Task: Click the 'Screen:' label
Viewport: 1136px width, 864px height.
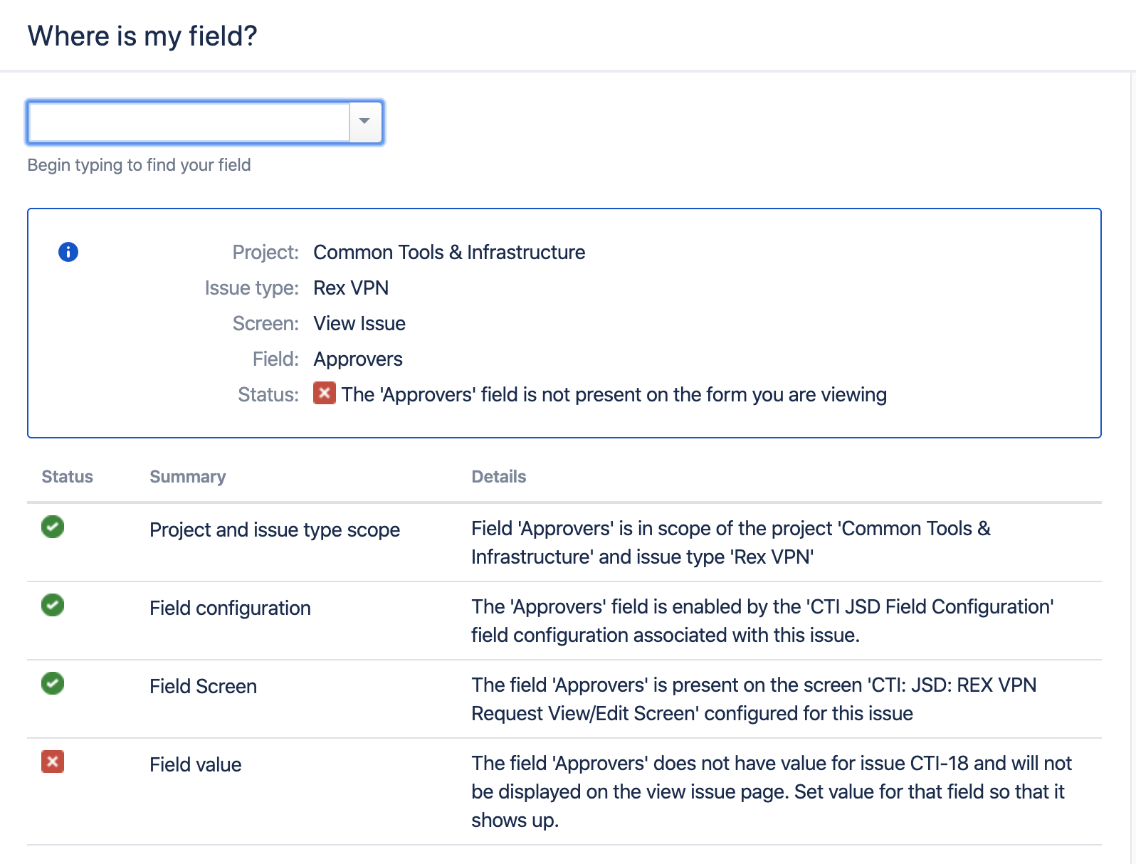Action: (x=265, y=324)
